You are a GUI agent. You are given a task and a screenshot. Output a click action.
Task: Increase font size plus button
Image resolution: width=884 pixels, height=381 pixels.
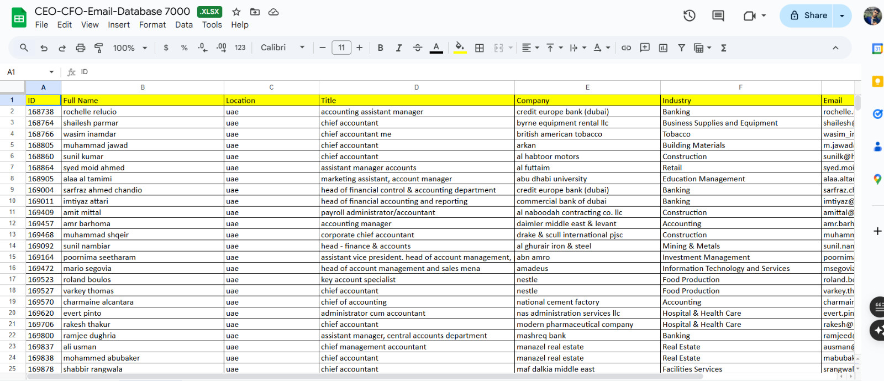360,48
